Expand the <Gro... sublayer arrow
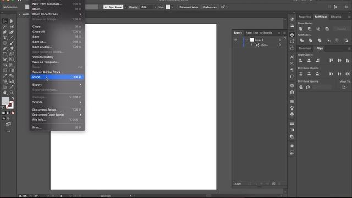 pos(252,45)
